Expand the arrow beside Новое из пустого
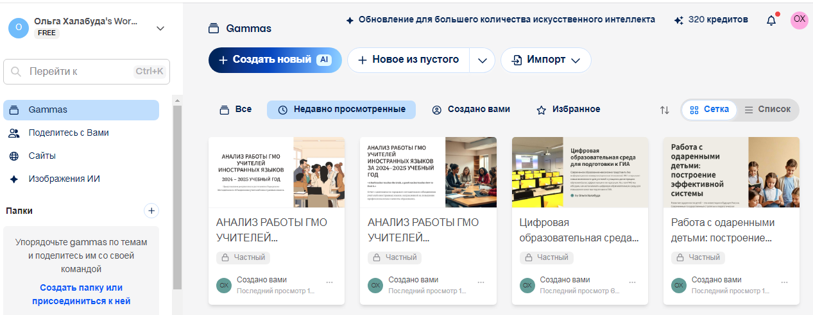 483,60
